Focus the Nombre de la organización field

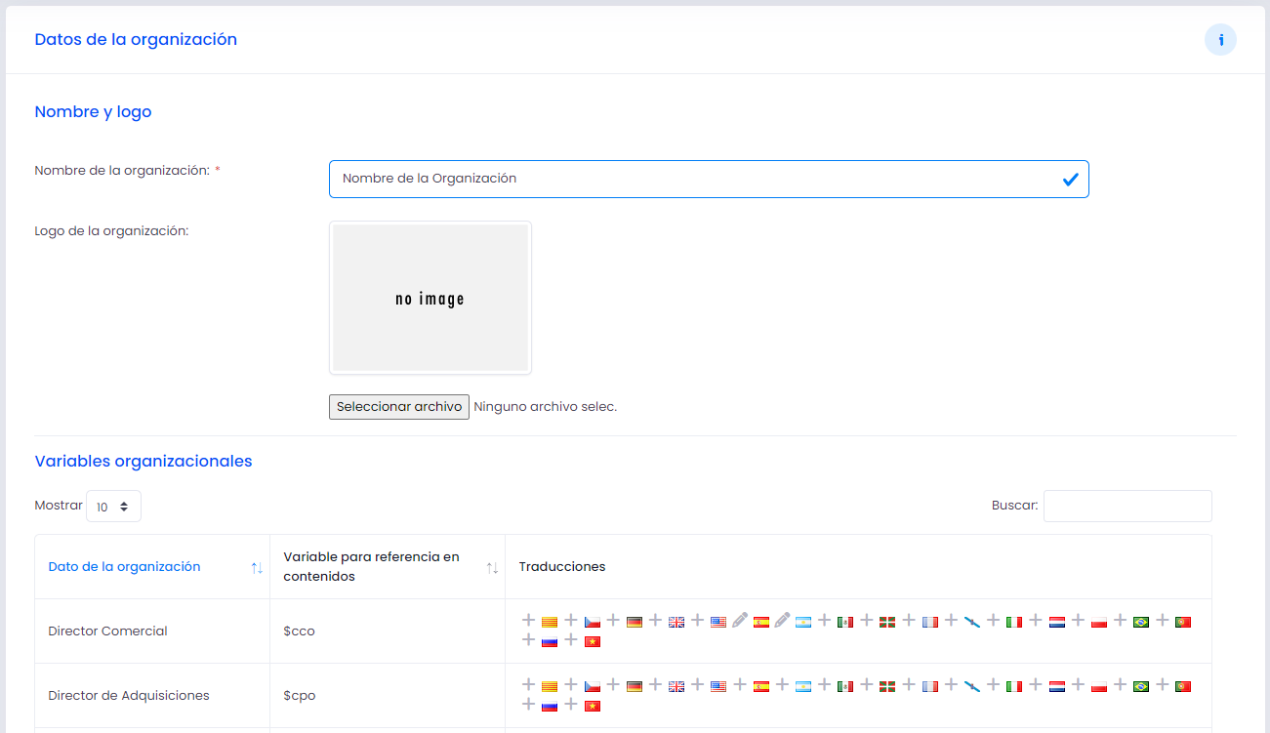click(709, 179)
